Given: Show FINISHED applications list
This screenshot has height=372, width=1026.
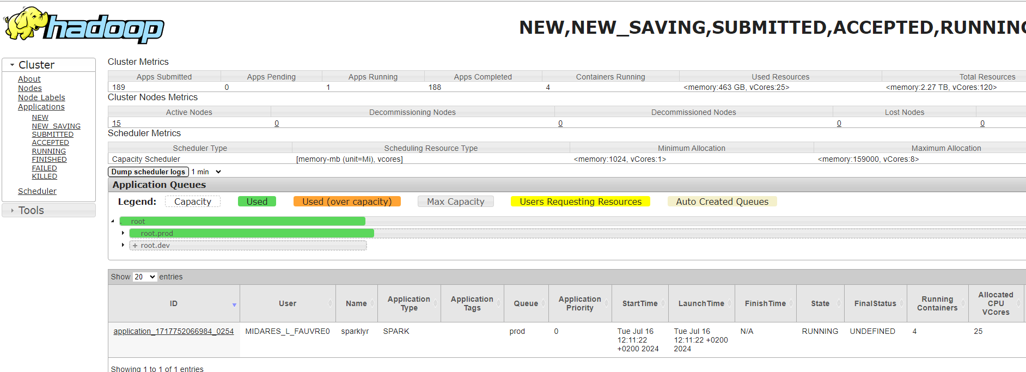Looking at the screenshot, I should [x=49, y=160].
